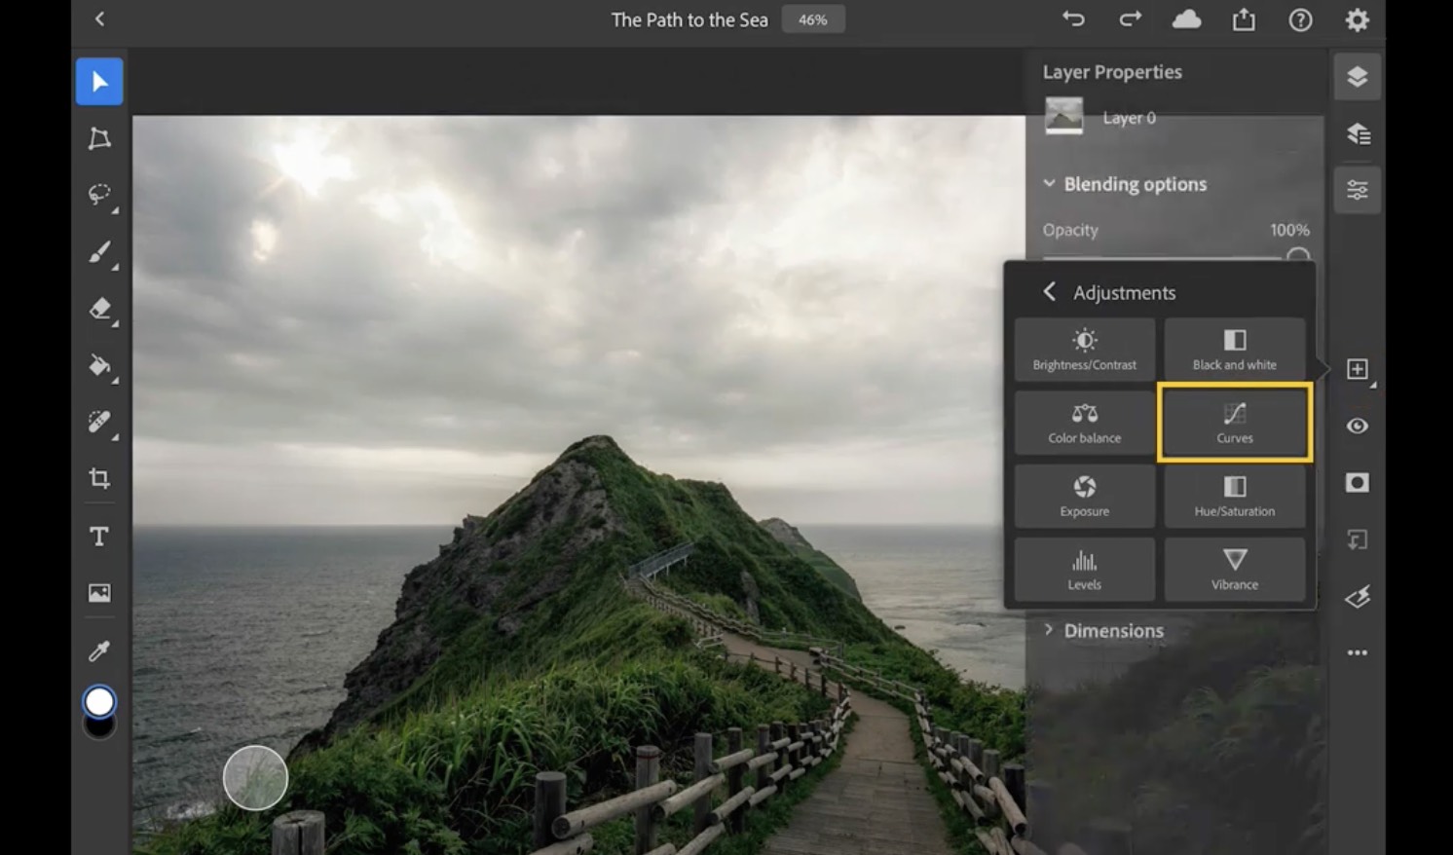The width and height of the screenshot is (1453, 855).
Task: Choose Levels adjustment
Action: click(1085, 570)
